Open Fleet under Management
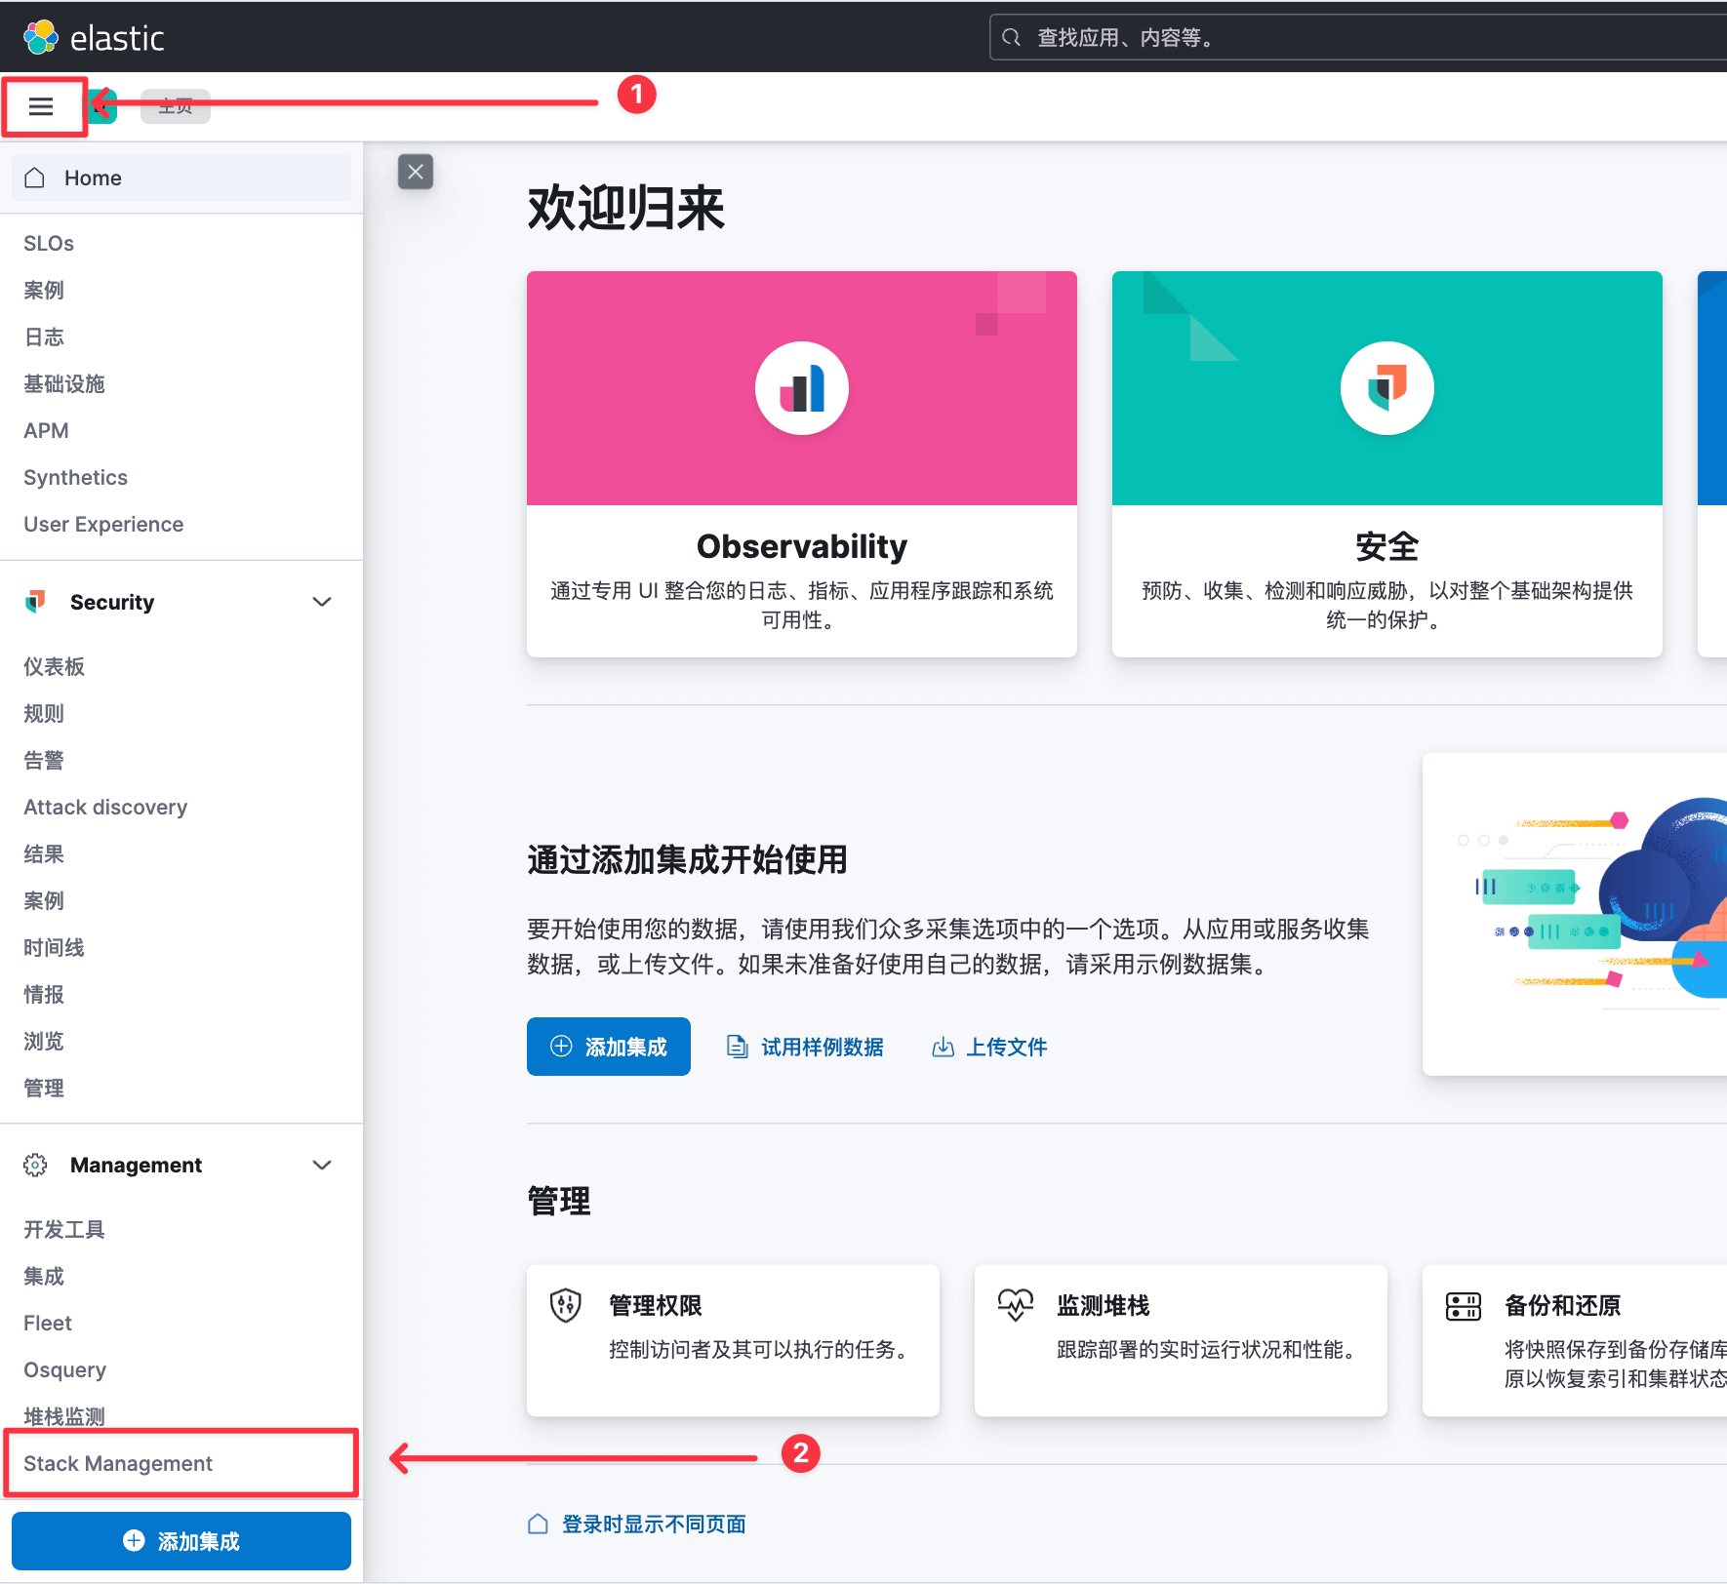The image size is (1727, 1584). pyautogui.click(x=48, y=1324)
